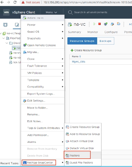Click the Attach Virtual Disk icon
The image size is (132, 167).
[x=67, y=141]
